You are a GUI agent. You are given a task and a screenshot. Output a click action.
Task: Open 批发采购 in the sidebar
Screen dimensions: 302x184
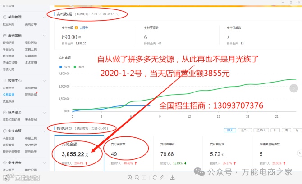[9, 24]
